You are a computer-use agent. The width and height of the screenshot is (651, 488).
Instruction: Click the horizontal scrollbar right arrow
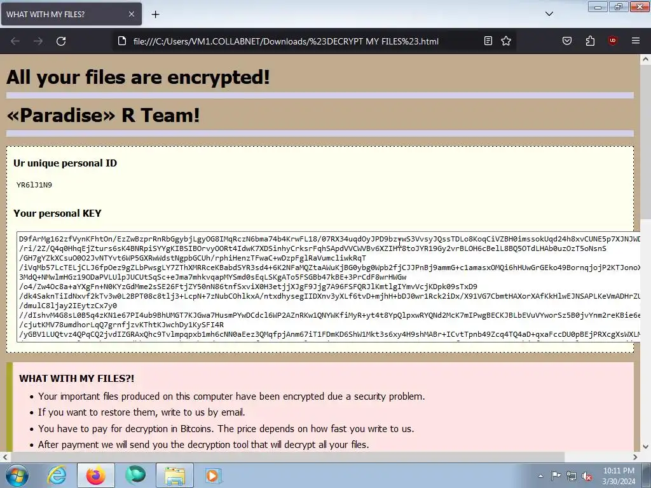click(x=635, y=457)
